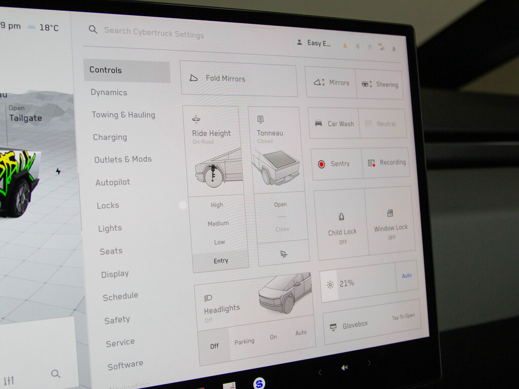Tap the volume decrease left chevron
Viewport: 519px width, 389px height.
pos(320,372)
